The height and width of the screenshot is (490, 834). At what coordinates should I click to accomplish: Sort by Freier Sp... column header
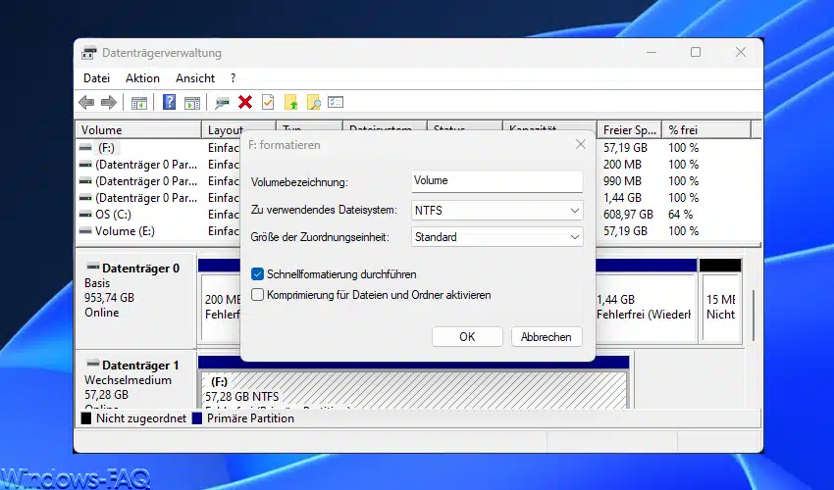629,130
